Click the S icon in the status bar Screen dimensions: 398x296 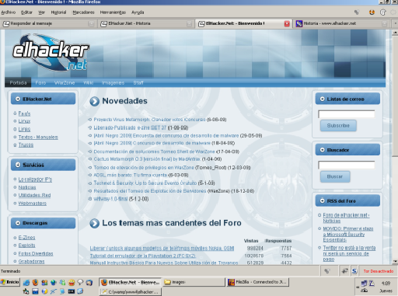pos(354,271)
